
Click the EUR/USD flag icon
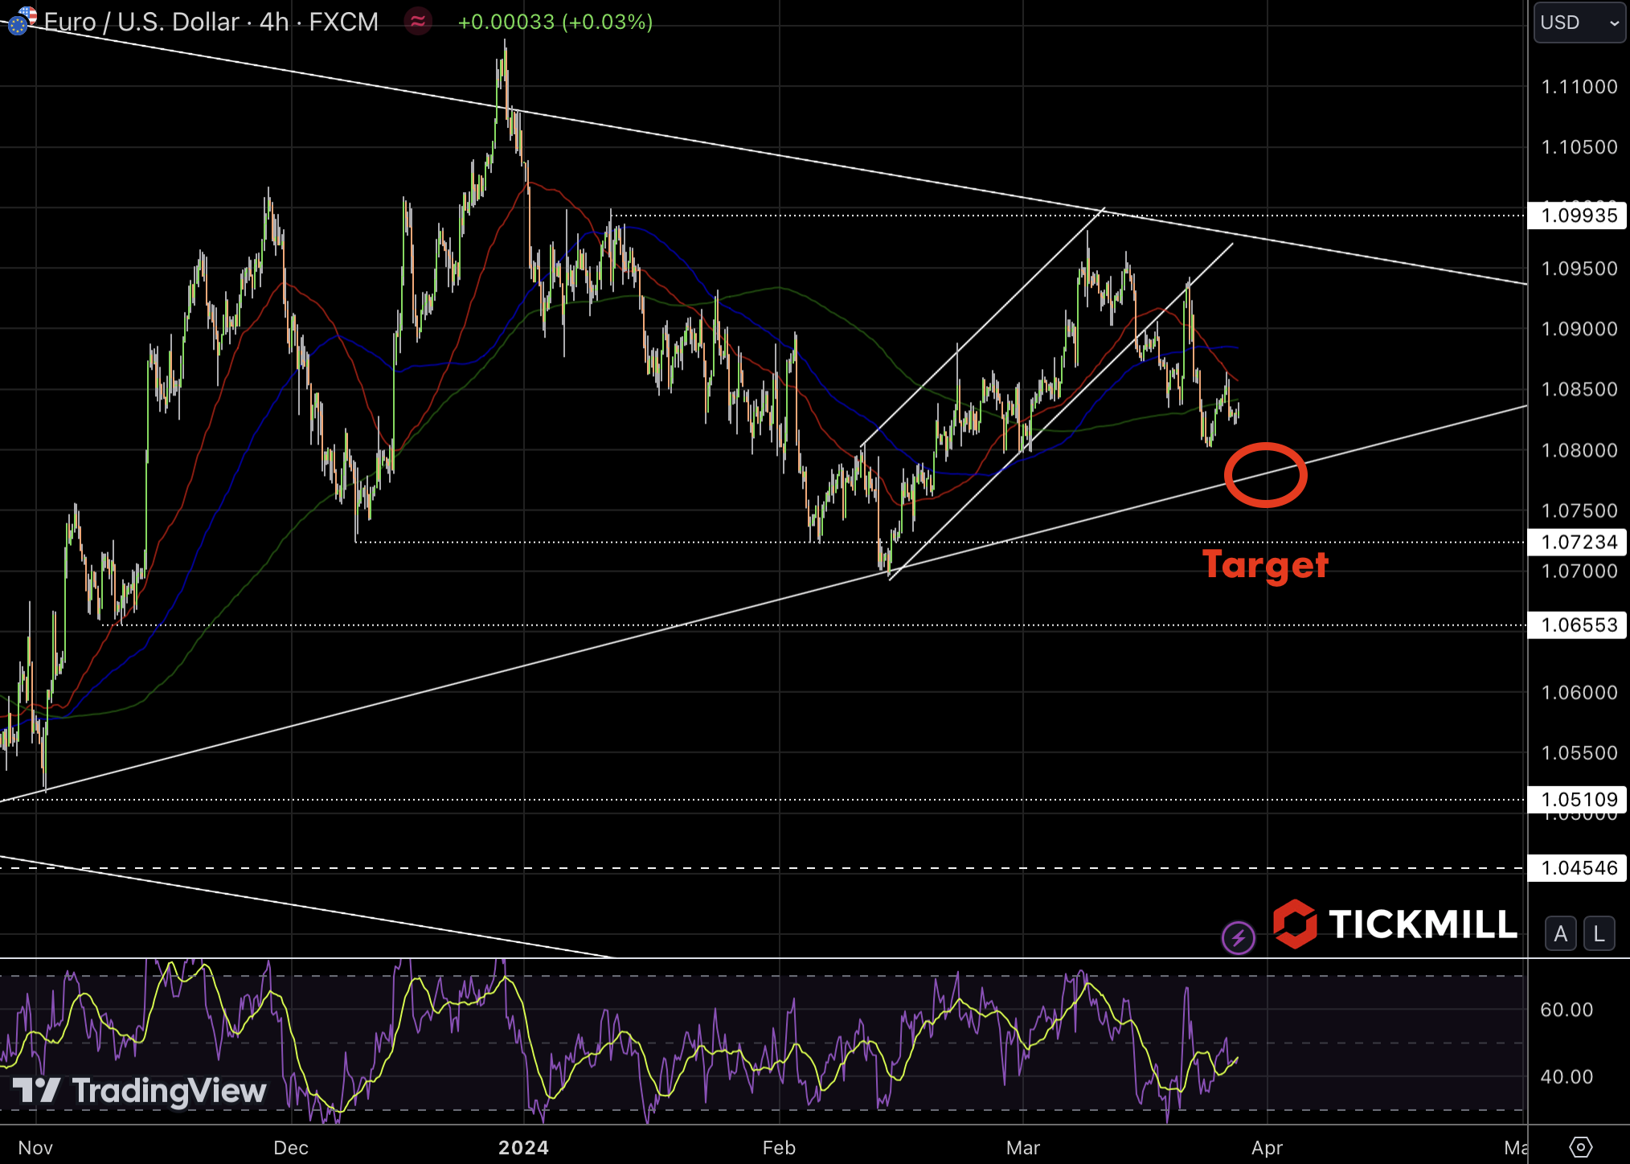21,21
